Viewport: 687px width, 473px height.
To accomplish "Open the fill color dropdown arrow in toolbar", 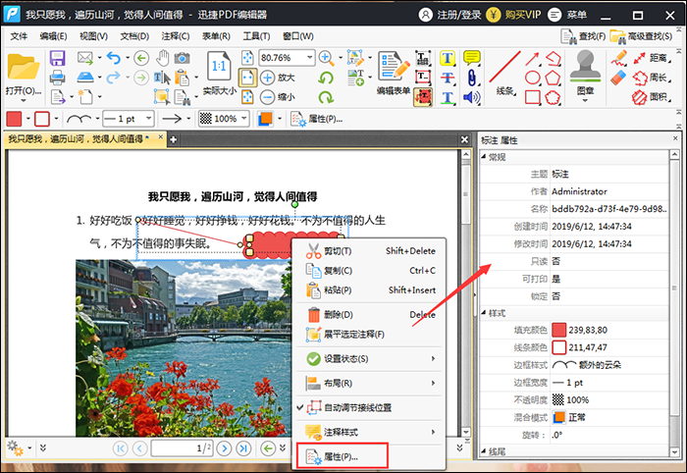I will [28, 119].
